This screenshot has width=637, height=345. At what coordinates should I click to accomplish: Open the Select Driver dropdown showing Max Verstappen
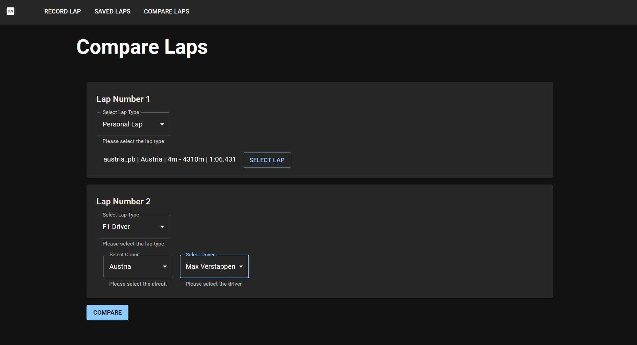(214, 266)
